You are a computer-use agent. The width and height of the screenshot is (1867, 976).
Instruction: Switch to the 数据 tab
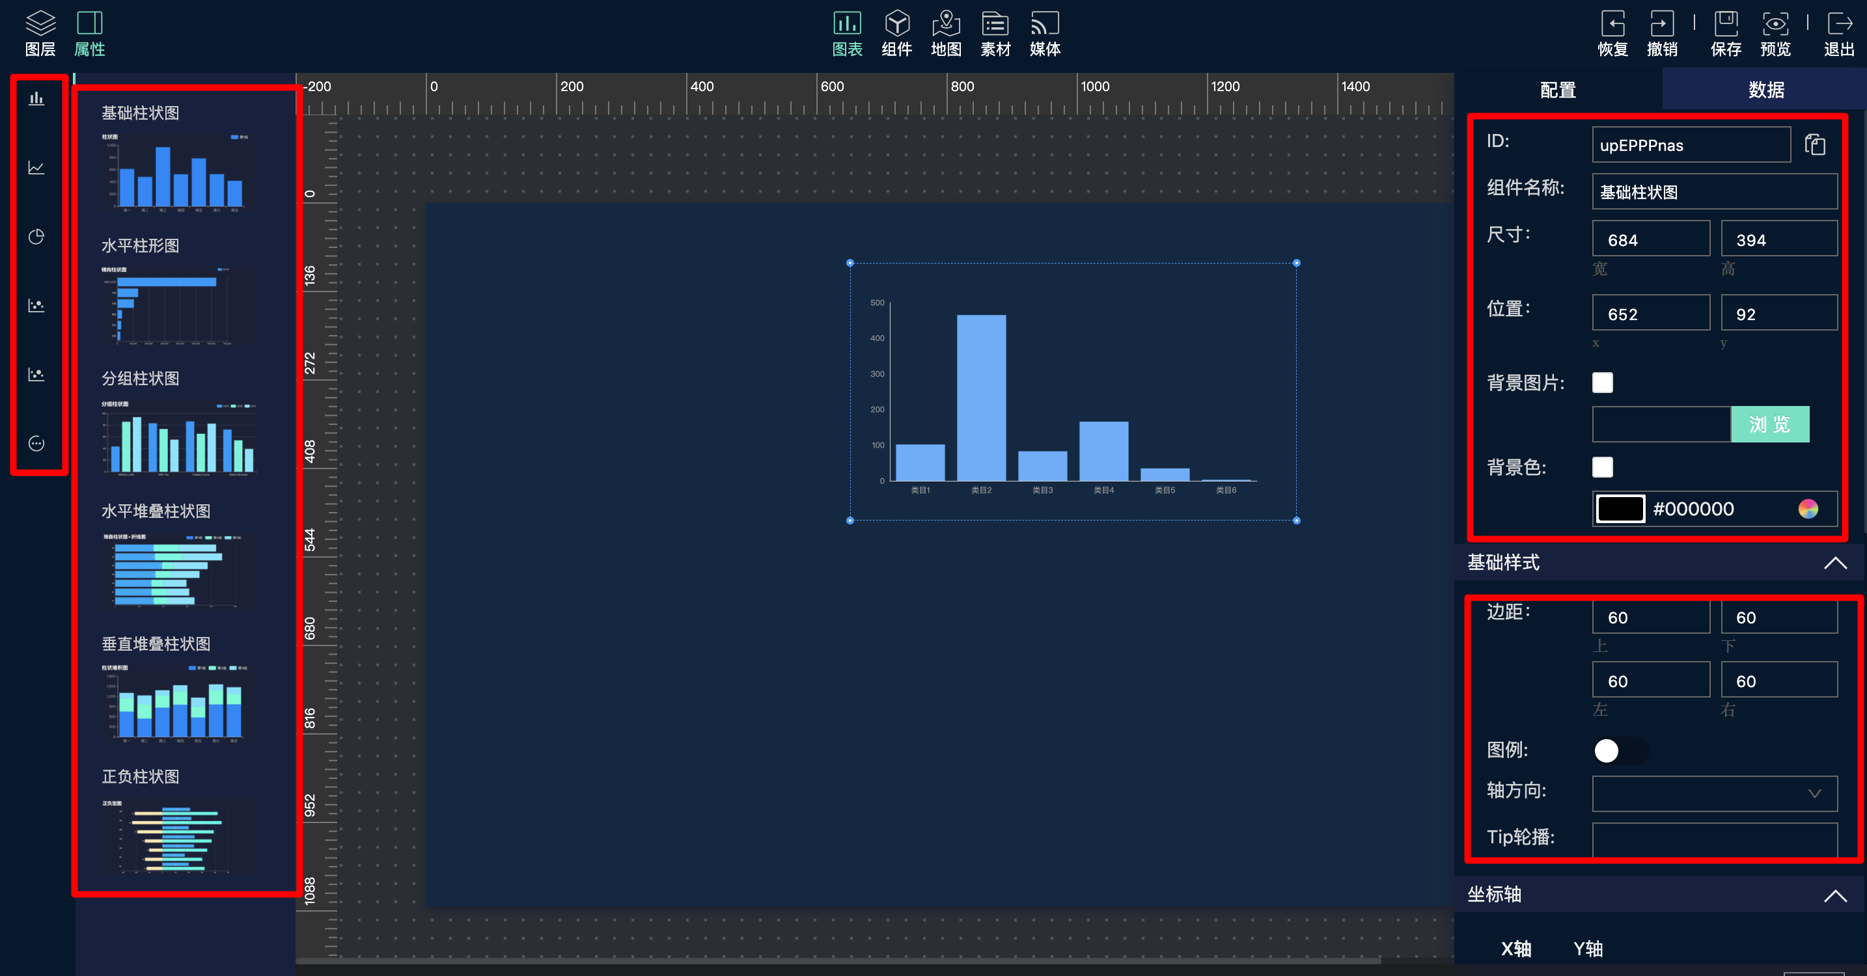coord(1765,90)
